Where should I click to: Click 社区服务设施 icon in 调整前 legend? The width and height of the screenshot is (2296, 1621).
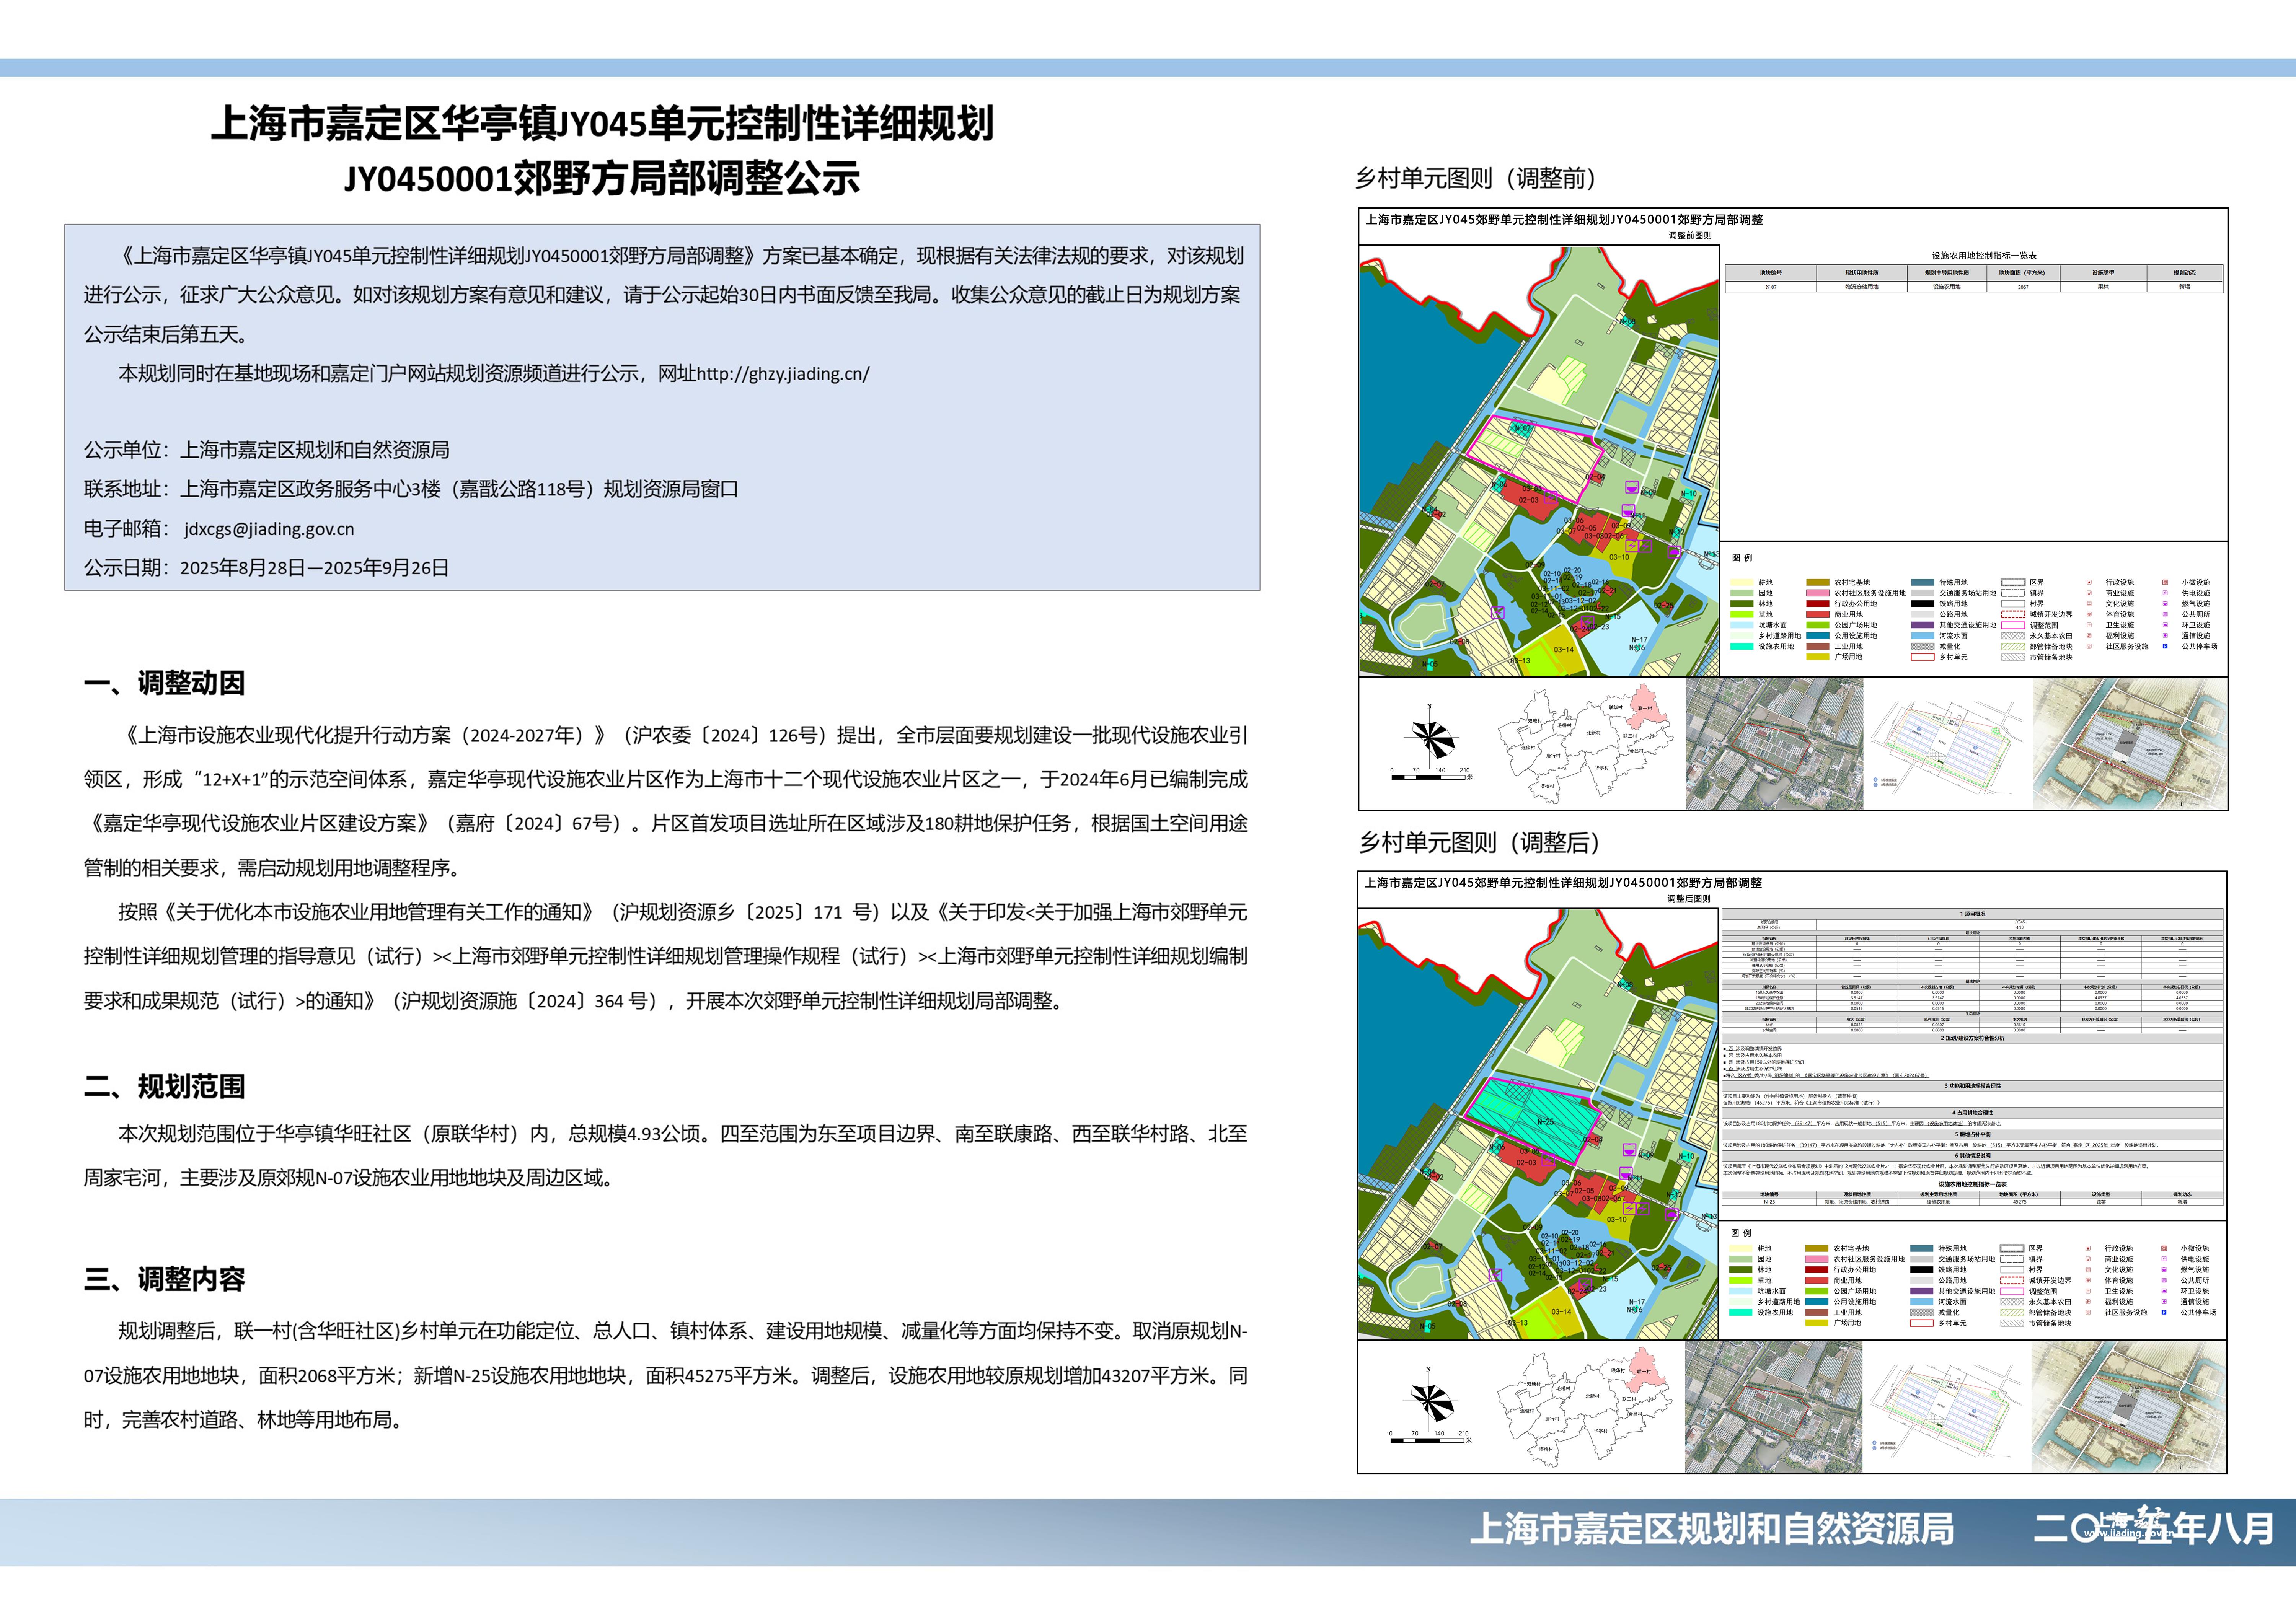pyautogui.click(x=2089, y=646)
